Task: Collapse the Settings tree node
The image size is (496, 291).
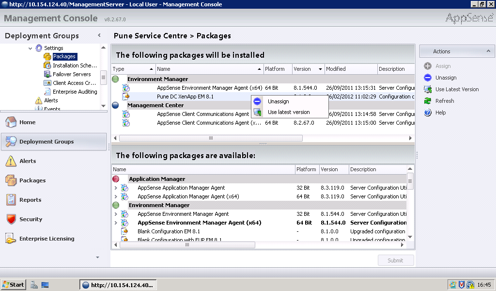Action: pos(31,48)
